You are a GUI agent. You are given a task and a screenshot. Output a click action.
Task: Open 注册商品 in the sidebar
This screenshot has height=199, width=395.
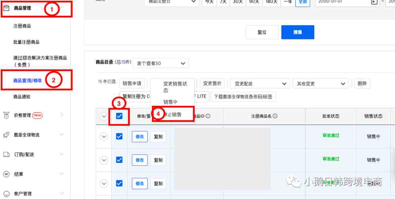[x=22, y=26]
